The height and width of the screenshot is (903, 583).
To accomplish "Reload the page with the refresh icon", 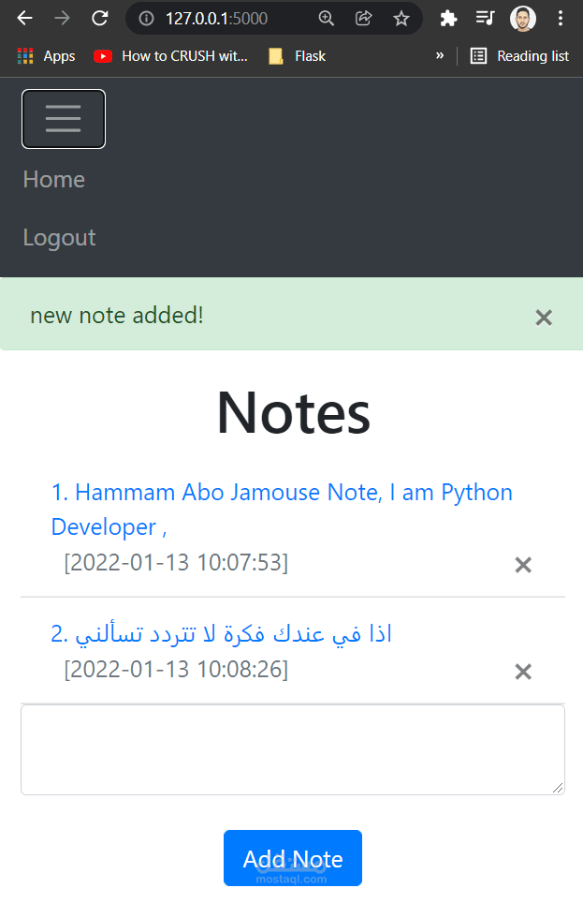I will [x=100, y=18].
